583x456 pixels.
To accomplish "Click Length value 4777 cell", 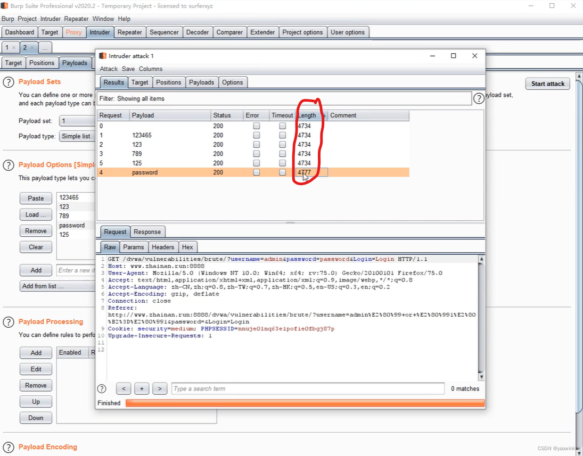I will (x=311, y=172).
